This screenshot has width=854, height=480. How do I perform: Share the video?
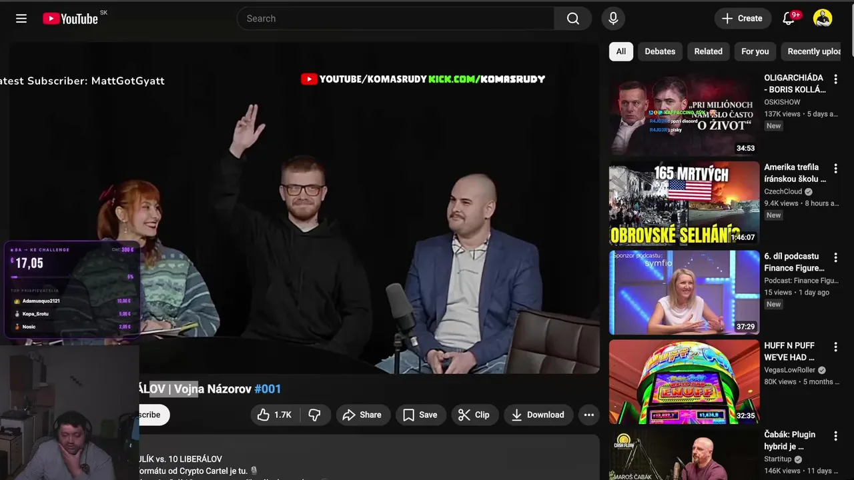point(362,415)
